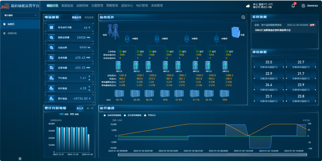Click the 1#PCS cabinet icon
This screenshot has height=161, width=322.
pos(119,66)
